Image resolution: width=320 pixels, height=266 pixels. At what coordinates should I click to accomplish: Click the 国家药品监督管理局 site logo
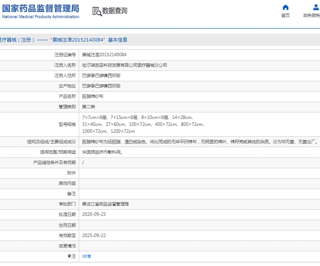(40, 11)
